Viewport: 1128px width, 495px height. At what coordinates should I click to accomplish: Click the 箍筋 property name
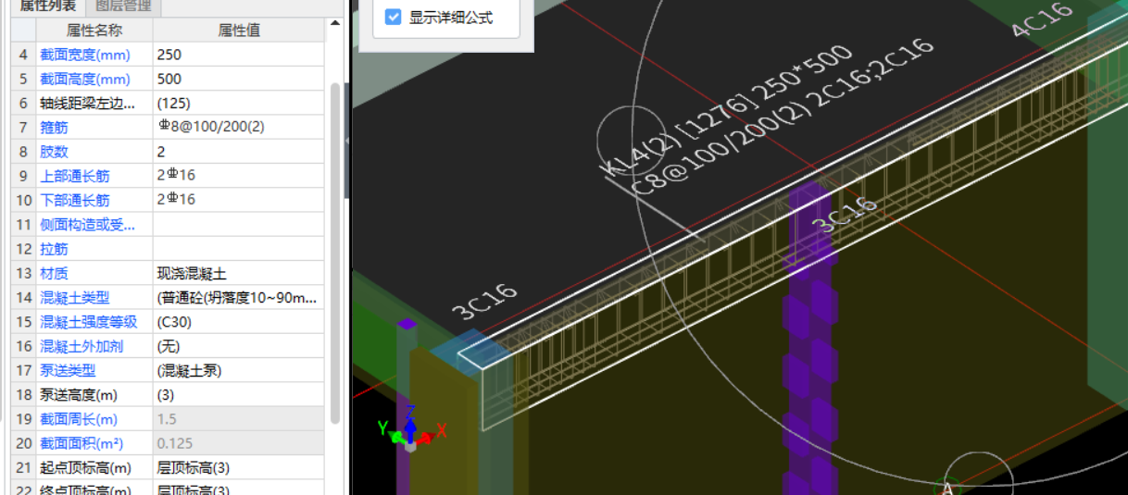point(54,127)
